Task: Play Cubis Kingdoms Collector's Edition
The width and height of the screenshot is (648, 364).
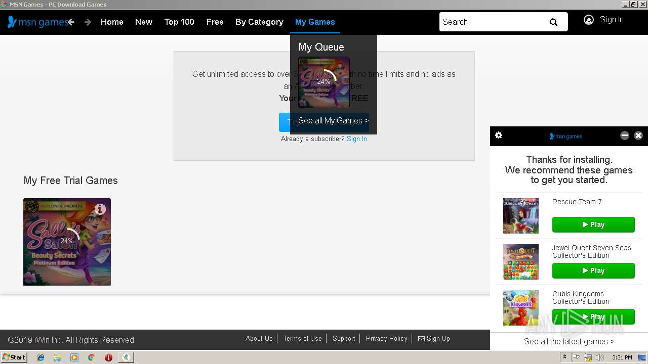Action: [x=593, y=316]
